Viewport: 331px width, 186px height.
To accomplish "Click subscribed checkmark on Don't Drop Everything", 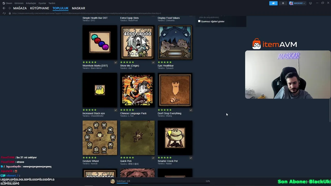I will 191,110.
